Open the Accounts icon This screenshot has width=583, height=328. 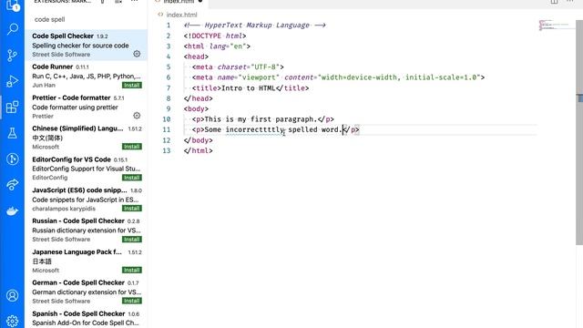tap(12, 295)
